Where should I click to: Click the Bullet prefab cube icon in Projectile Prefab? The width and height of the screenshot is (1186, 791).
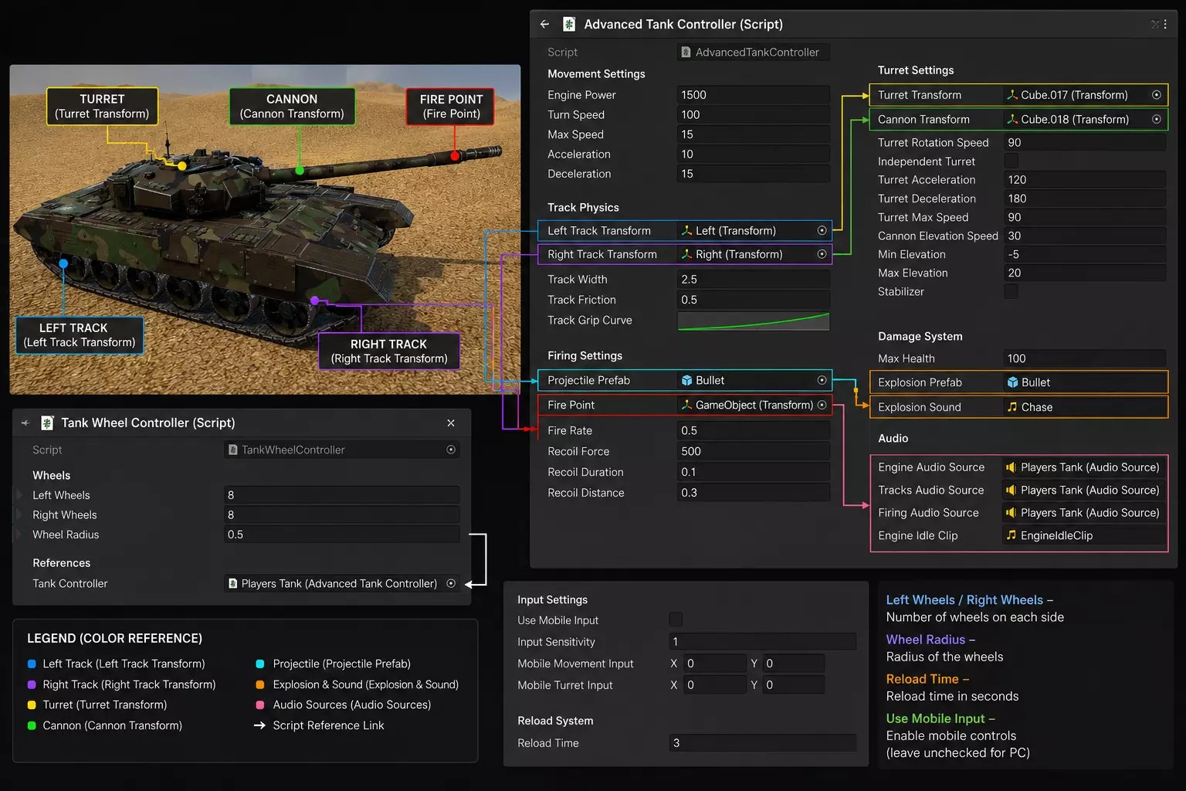(686, 380)
